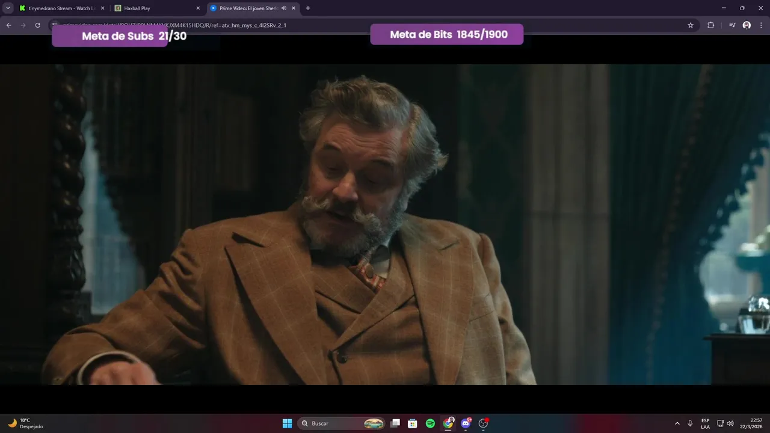Go forward to the next page
Image resolution: width=770 pixels, height=433 pixels.
pyautogui.click(x=23, y=25)
